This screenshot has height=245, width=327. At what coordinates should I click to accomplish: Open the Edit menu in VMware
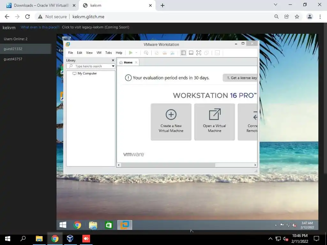[80, 53]
